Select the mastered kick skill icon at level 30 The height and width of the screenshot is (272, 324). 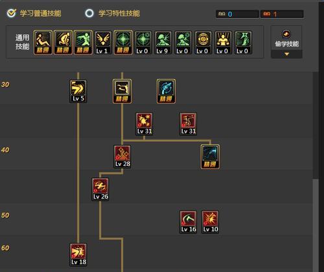122,91
